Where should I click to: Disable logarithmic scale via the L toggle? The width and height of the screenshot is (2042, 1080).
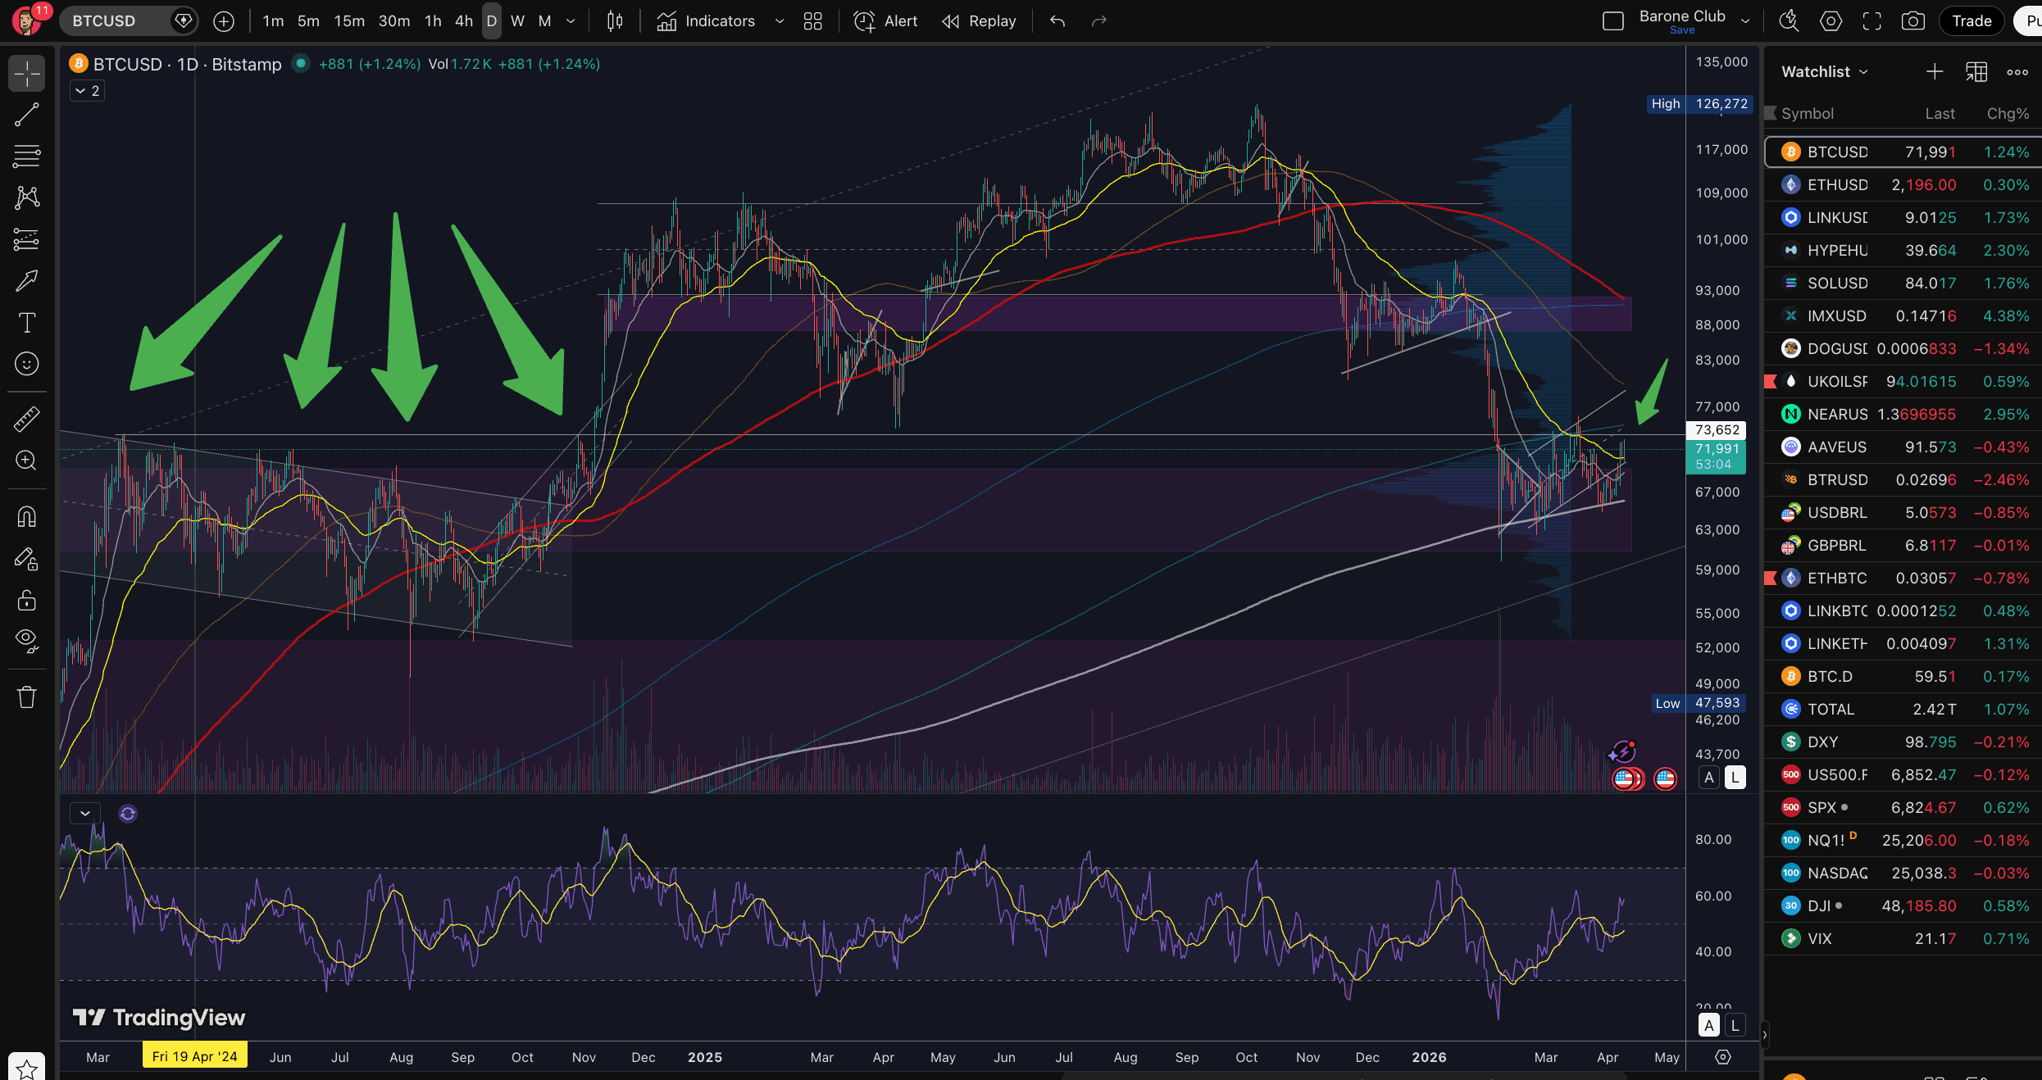tap(1735, 777)
